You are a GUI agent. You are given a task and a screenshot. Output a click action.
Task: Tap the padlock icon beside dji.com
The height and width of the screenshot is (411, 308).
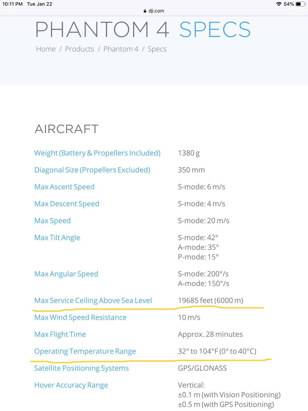click(x=145, y=11)
